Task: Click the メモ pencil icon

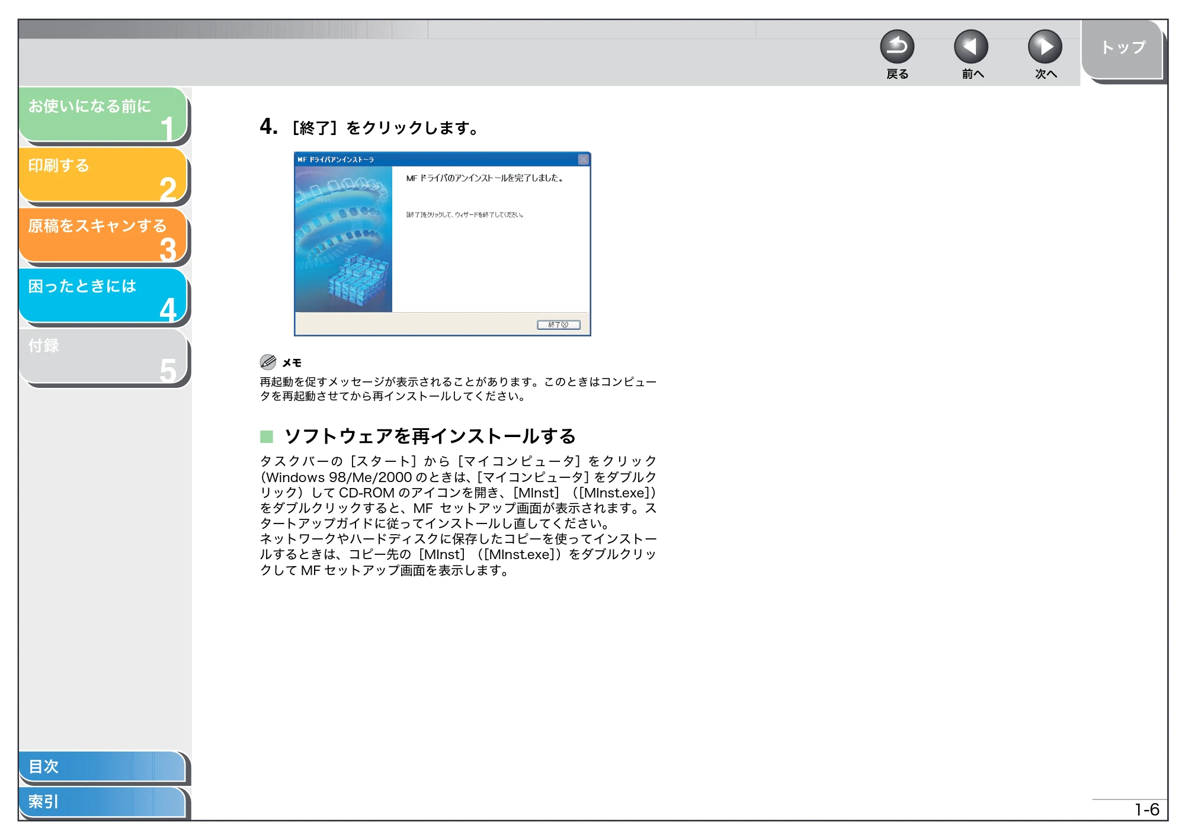Action: point(268,362)
